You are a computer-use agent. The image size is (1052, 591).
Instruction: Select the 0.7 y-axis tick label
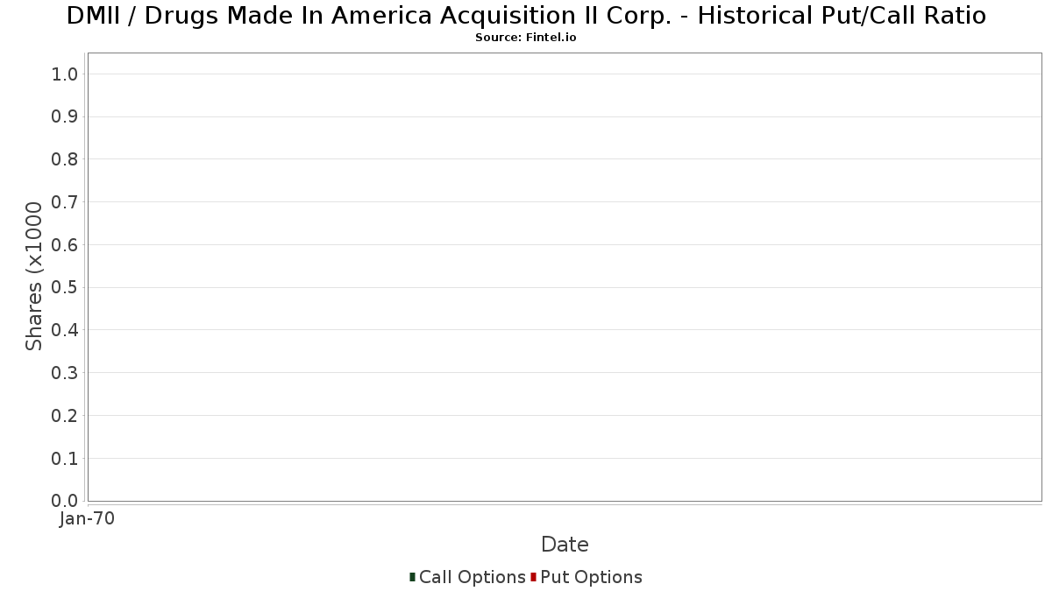pyautogui.click(x=65, y=202)
